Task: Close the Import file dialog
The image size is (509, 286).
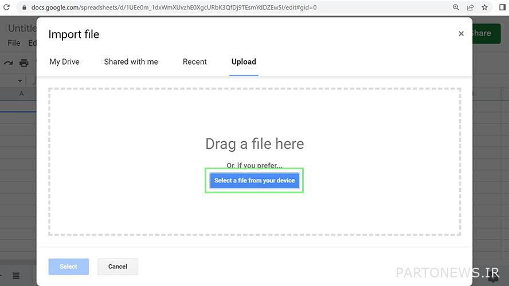Action: pos(461,33)
